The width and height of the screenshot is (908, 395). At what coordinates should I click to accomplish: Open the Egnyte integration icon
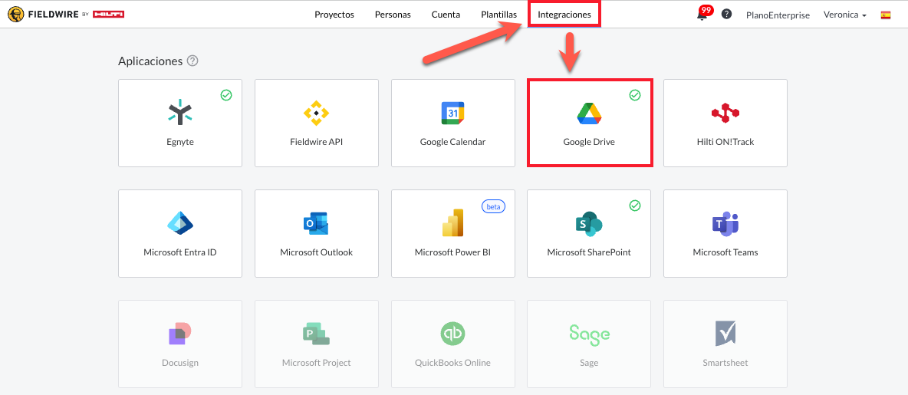point(180,112)
